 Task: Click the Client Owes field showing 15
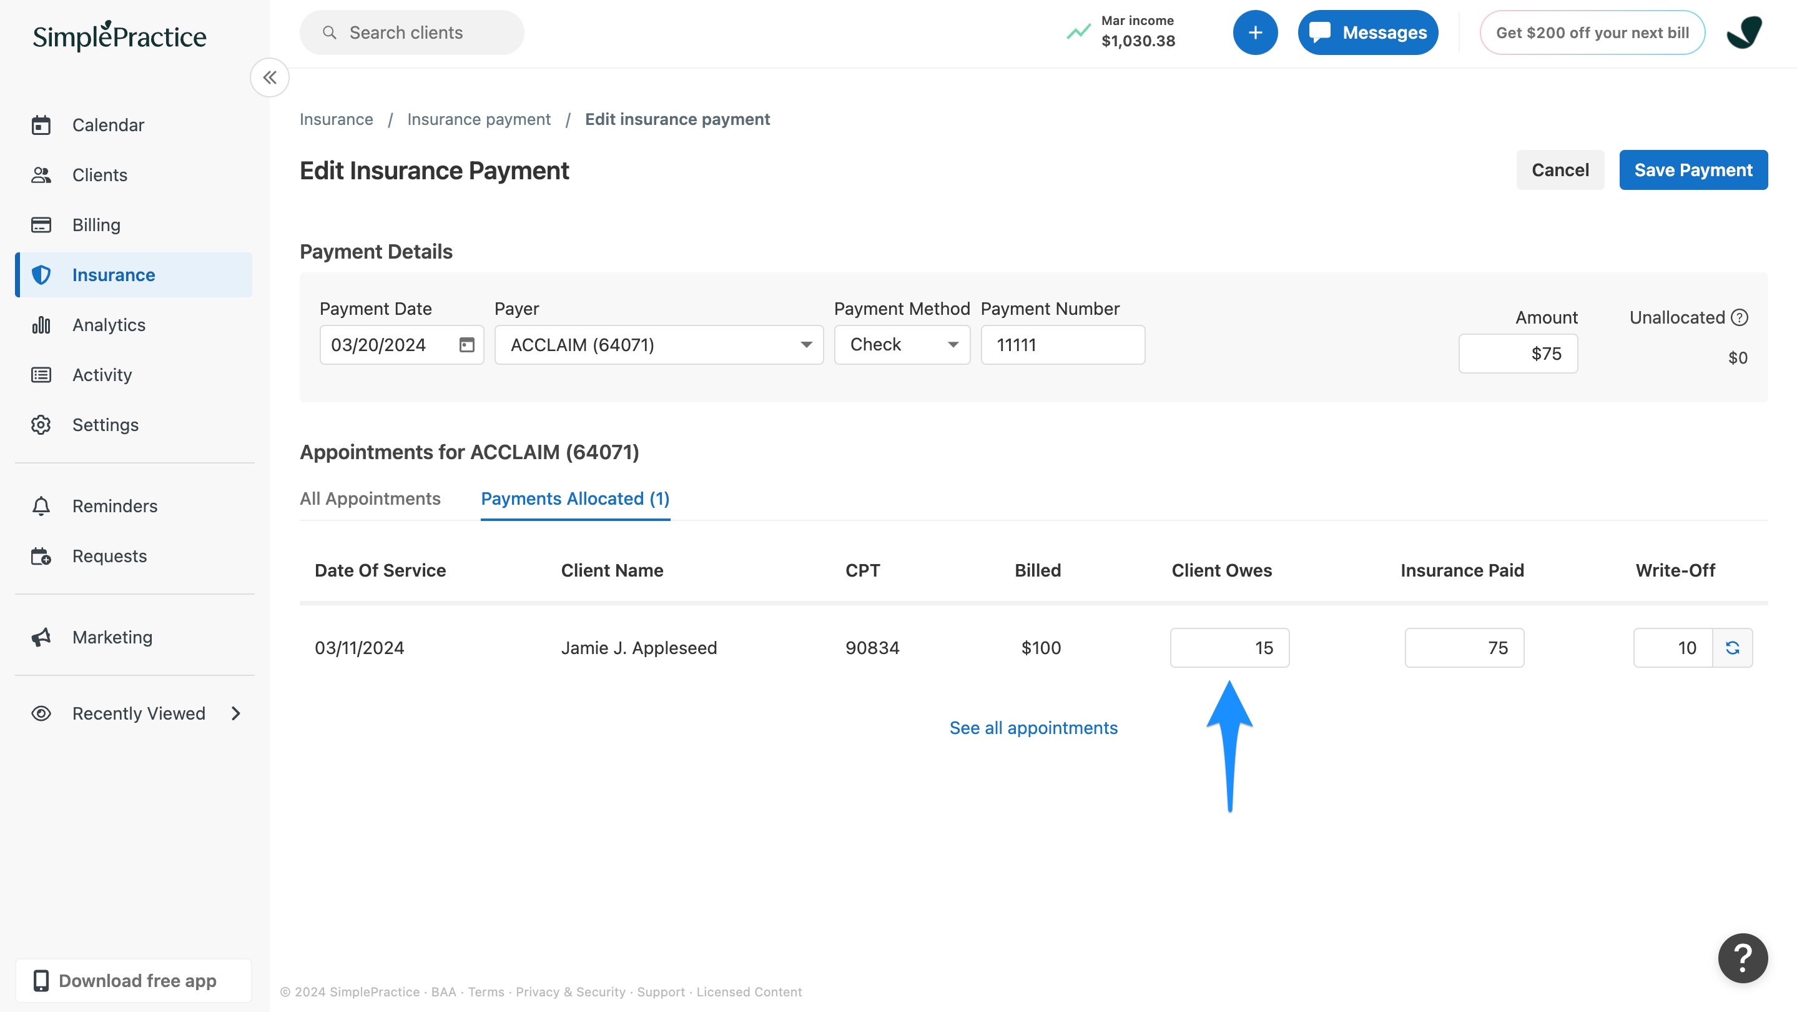1229,648
